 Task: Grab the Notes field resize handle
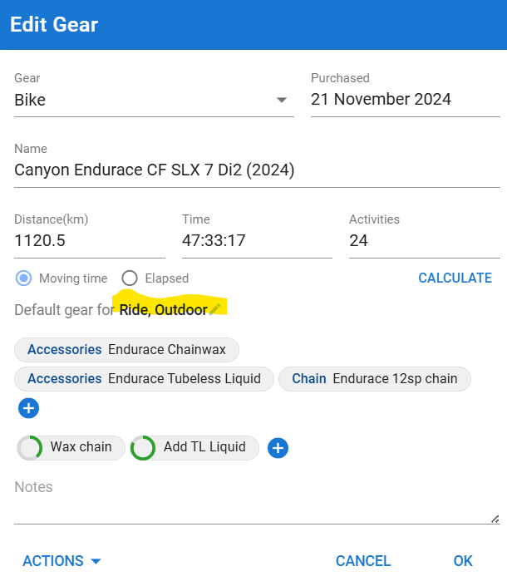coord(495,519)
